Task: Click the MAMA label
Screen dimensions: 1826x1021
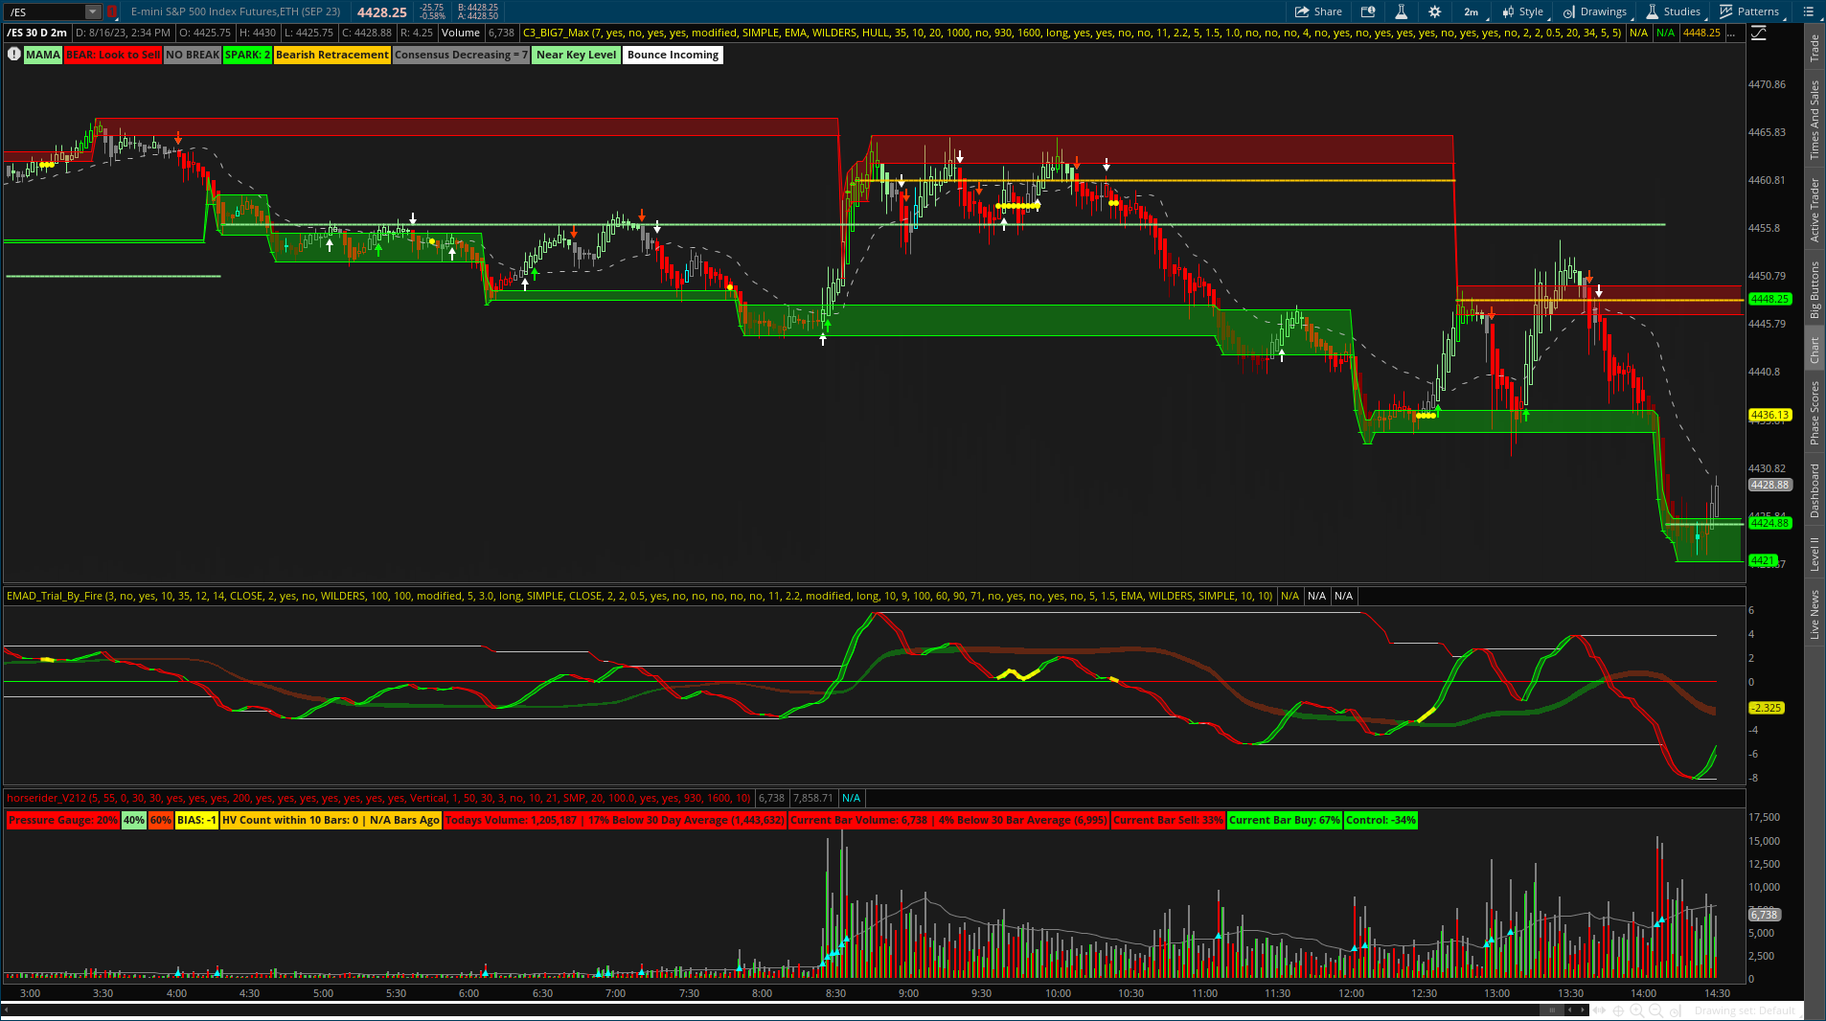Action: click(x=43, y=55)
